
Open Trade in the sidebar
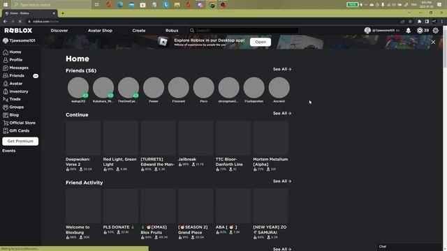click(x=12, y=99)
